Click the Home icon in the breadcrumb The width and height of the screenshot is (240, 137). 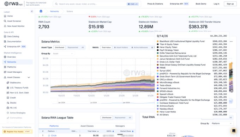[41, 11]
